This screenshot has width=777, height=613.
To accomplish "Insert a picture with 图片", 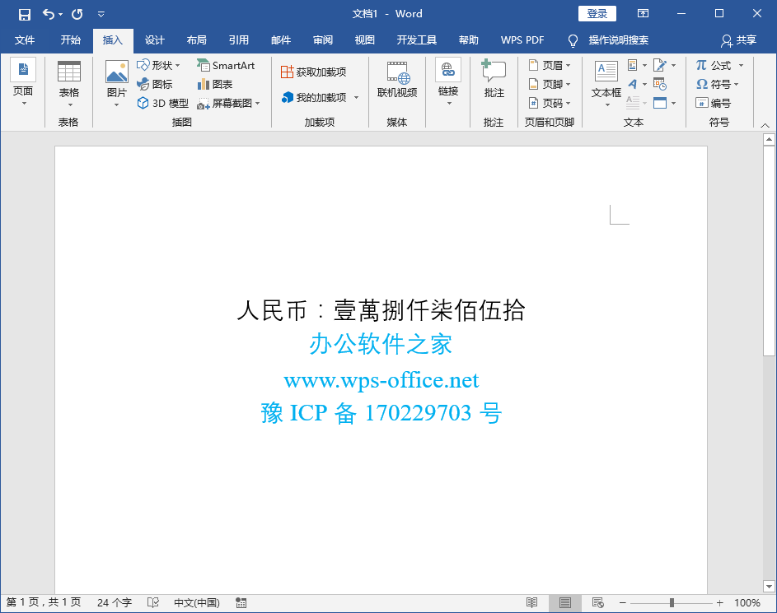I will point(116,83).
